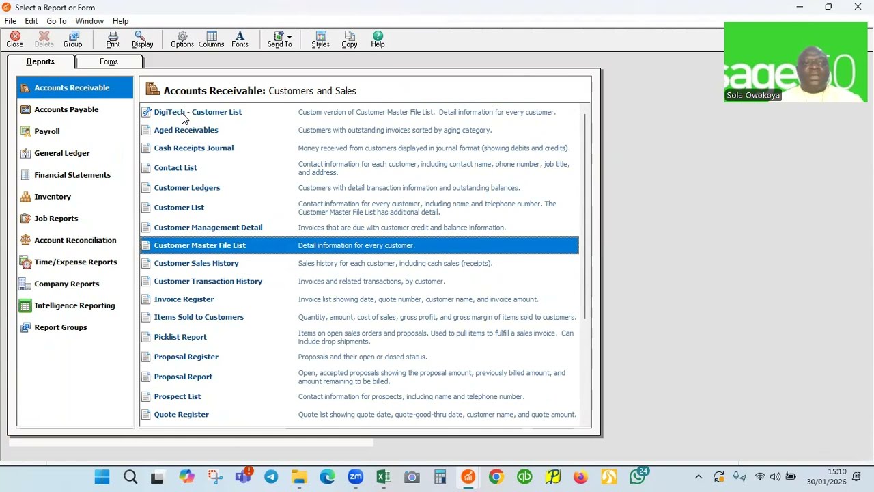
Task: Open Zoom from the taskbar
Action: pos(356,477)
